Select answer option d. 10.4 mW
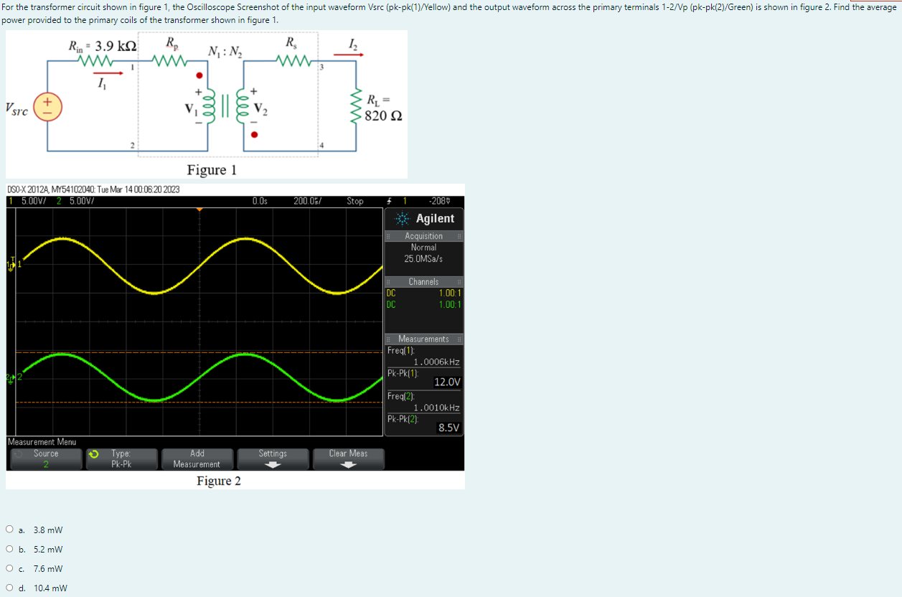Screen dimensions: 902x597 9,587
